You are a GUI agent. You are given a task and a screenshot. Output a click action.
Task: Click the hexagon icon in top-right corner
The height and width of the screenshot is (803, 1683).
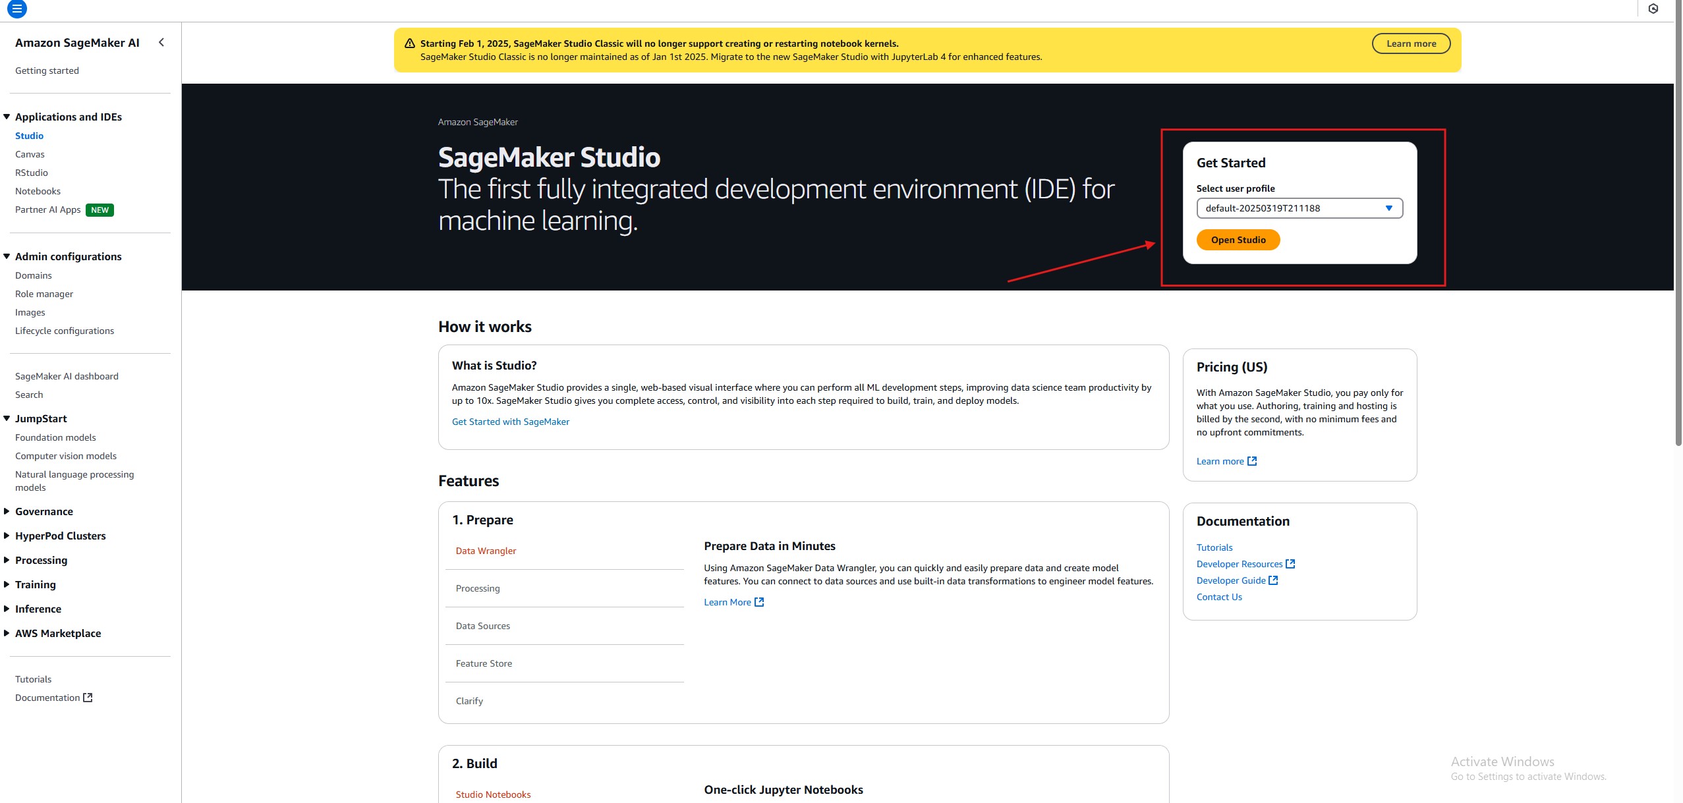tap(1653, 9)
